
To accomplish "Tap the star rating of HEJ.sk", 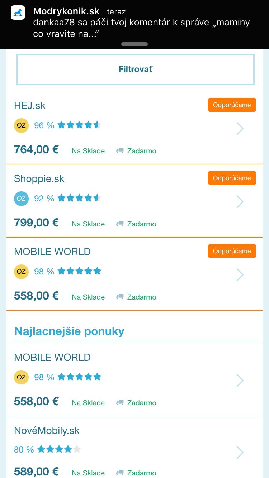I will coord(79,125).
